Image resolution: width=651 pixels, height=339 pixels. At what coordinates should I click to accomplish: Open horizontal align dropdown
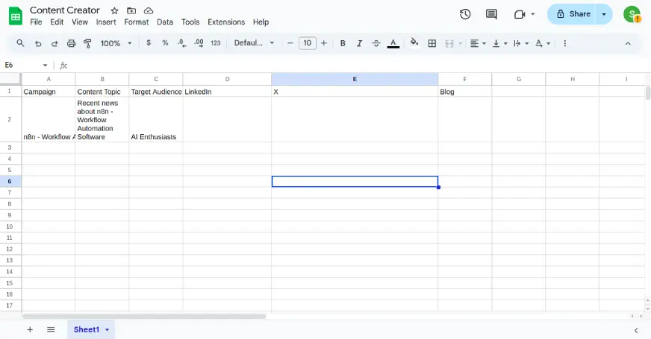tap(478, 43)
